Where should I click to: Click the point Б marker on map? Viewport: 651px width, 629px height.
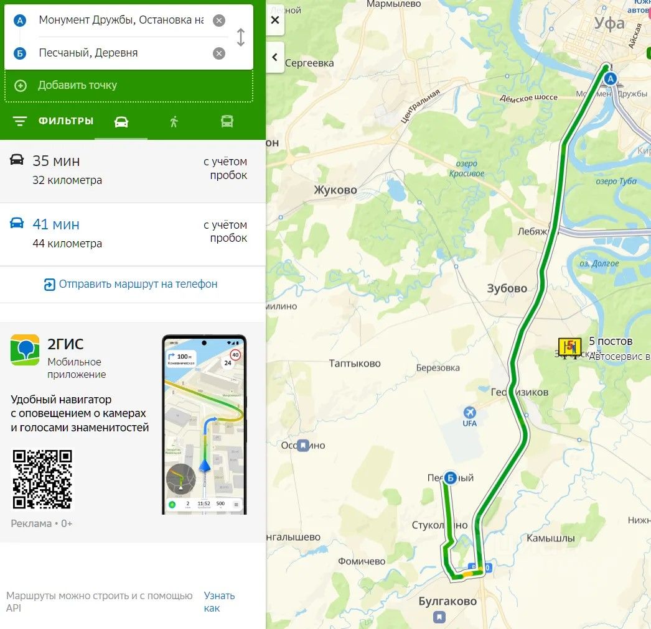(x=451, y=478)
